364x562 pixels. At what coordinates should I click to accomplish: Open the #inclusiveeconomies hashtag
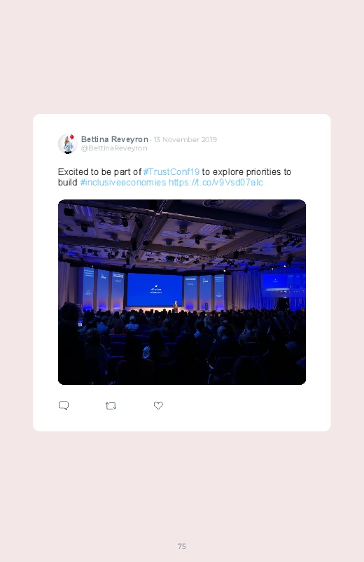(x=123, y=183)
